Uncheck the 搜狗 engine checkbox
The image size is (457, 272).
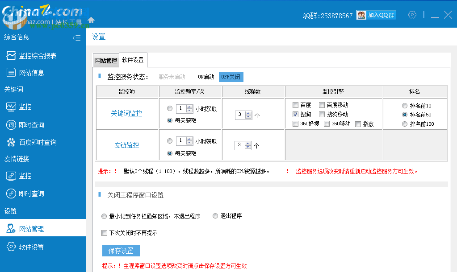point(296,114)
